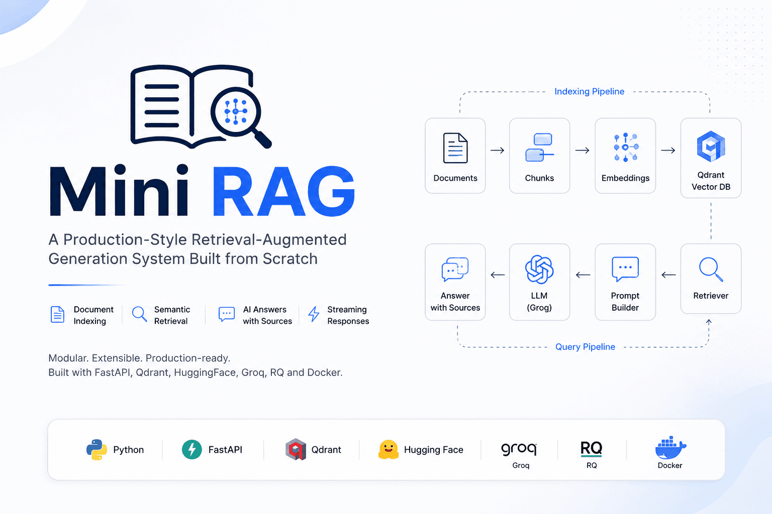Select the Embeddings node graph icon
This screenshot has height=514, width=772.
(x=626, y=148)
